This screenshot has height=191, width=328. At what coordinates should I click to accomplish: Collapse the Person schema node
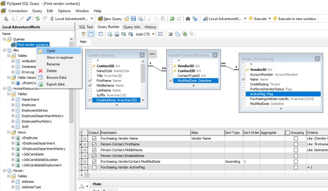tap(4, 171)
